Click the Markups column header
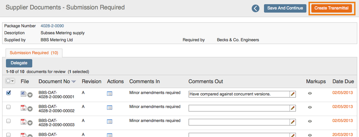Image resolution: width=359 pixels, height=137 pixels. [316, 81]
